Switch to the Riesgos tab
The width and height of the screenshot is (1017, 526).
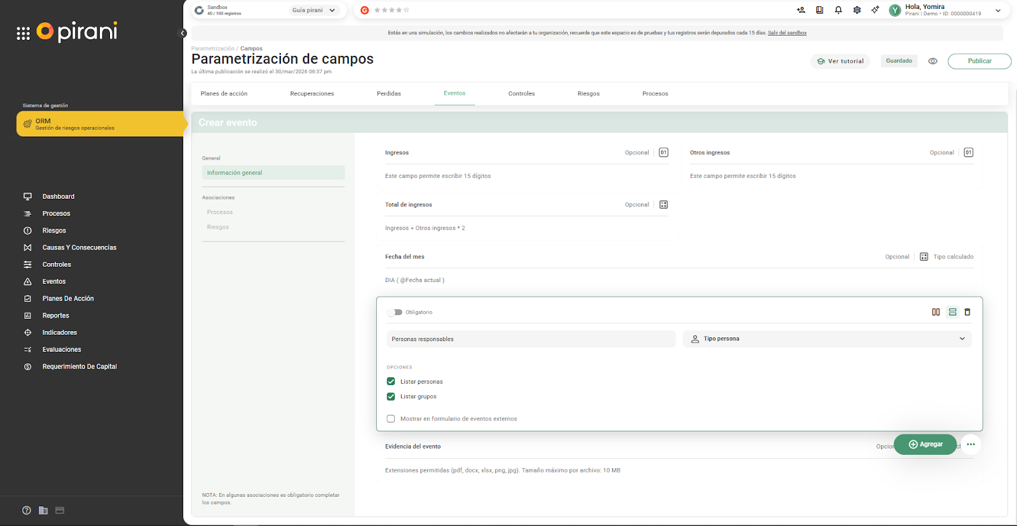588,93
